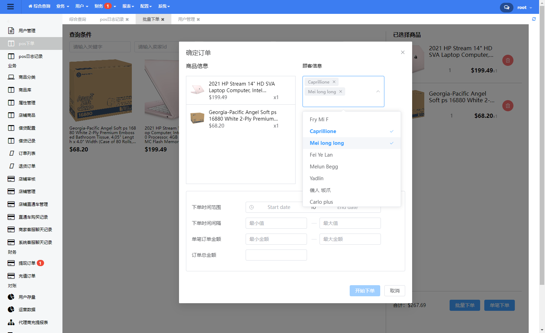545x333 pixels.
Task: Open 运营数据 in the sidebar
Action: coord(31,309)
